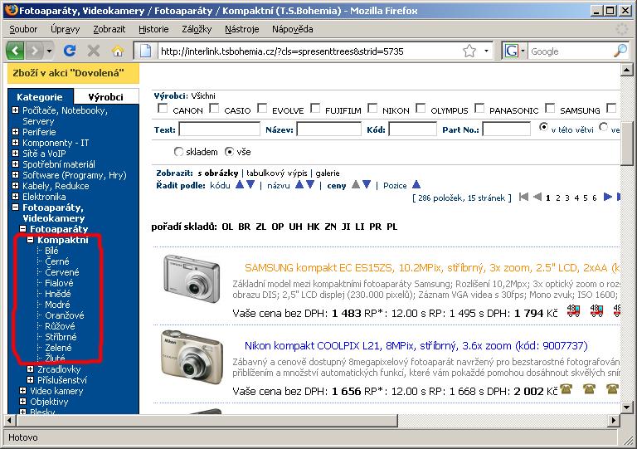637x449 pixels.
Task: Click the Stop loading X icon
Action: pyautogui.click(x=94, y=51)
